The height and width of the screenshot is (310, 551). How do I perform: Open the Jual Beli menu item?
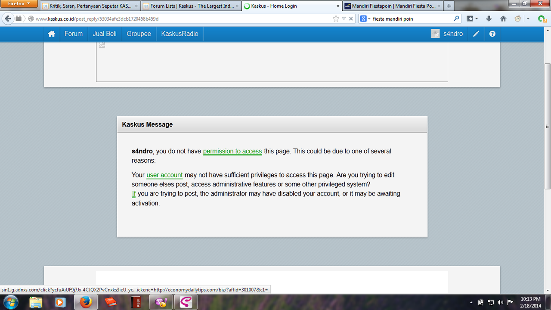tap(105, 34)
